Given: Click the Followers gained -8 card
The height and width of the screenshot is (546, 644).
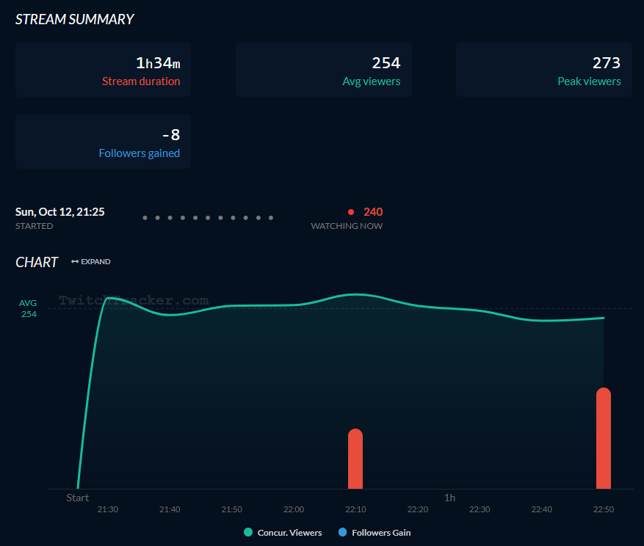Looking at the screenshot, I should [x=103, y=142].
